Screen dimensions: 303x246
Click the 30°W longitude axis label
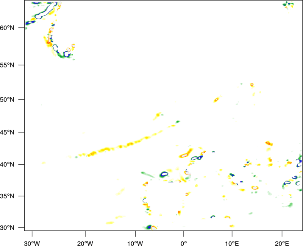coord(32,243)
